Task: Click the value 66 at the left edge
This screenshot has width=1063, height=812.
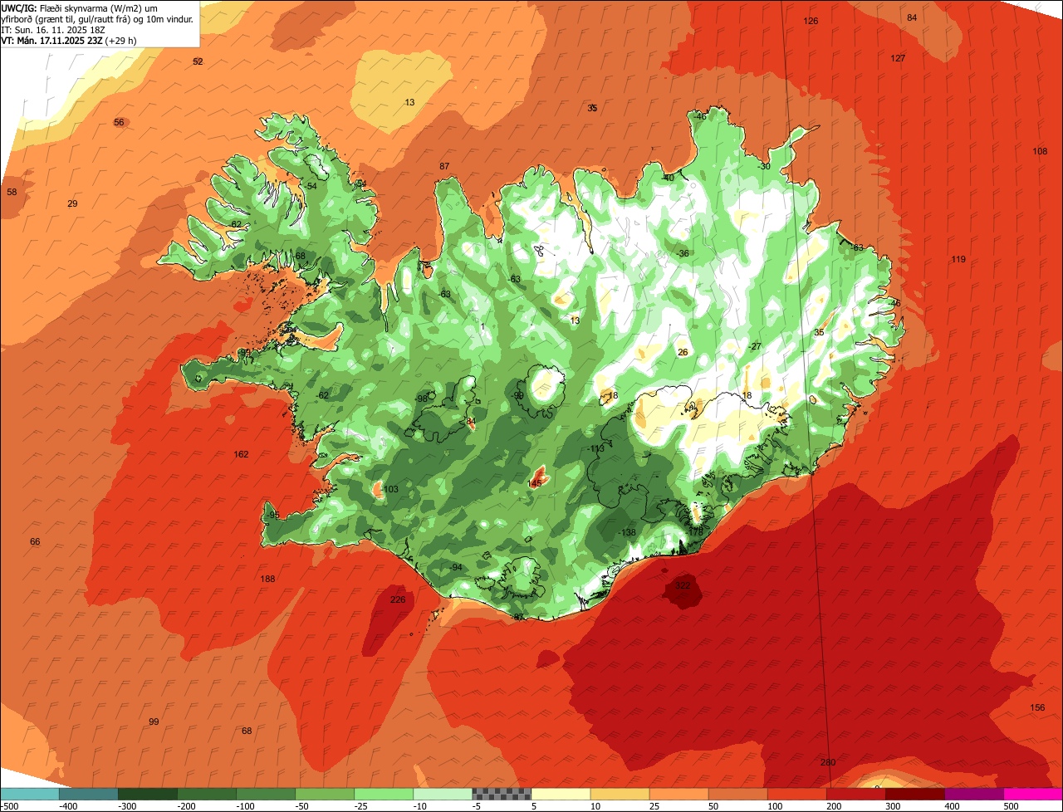Action: pos(35,541)
